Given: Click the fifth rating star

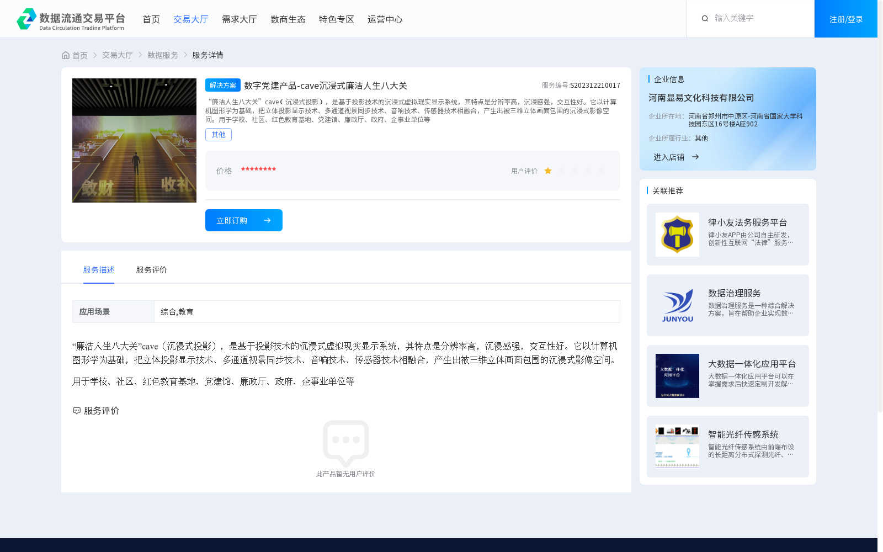Looking at the screenshot, I should (x=601, y=171).
